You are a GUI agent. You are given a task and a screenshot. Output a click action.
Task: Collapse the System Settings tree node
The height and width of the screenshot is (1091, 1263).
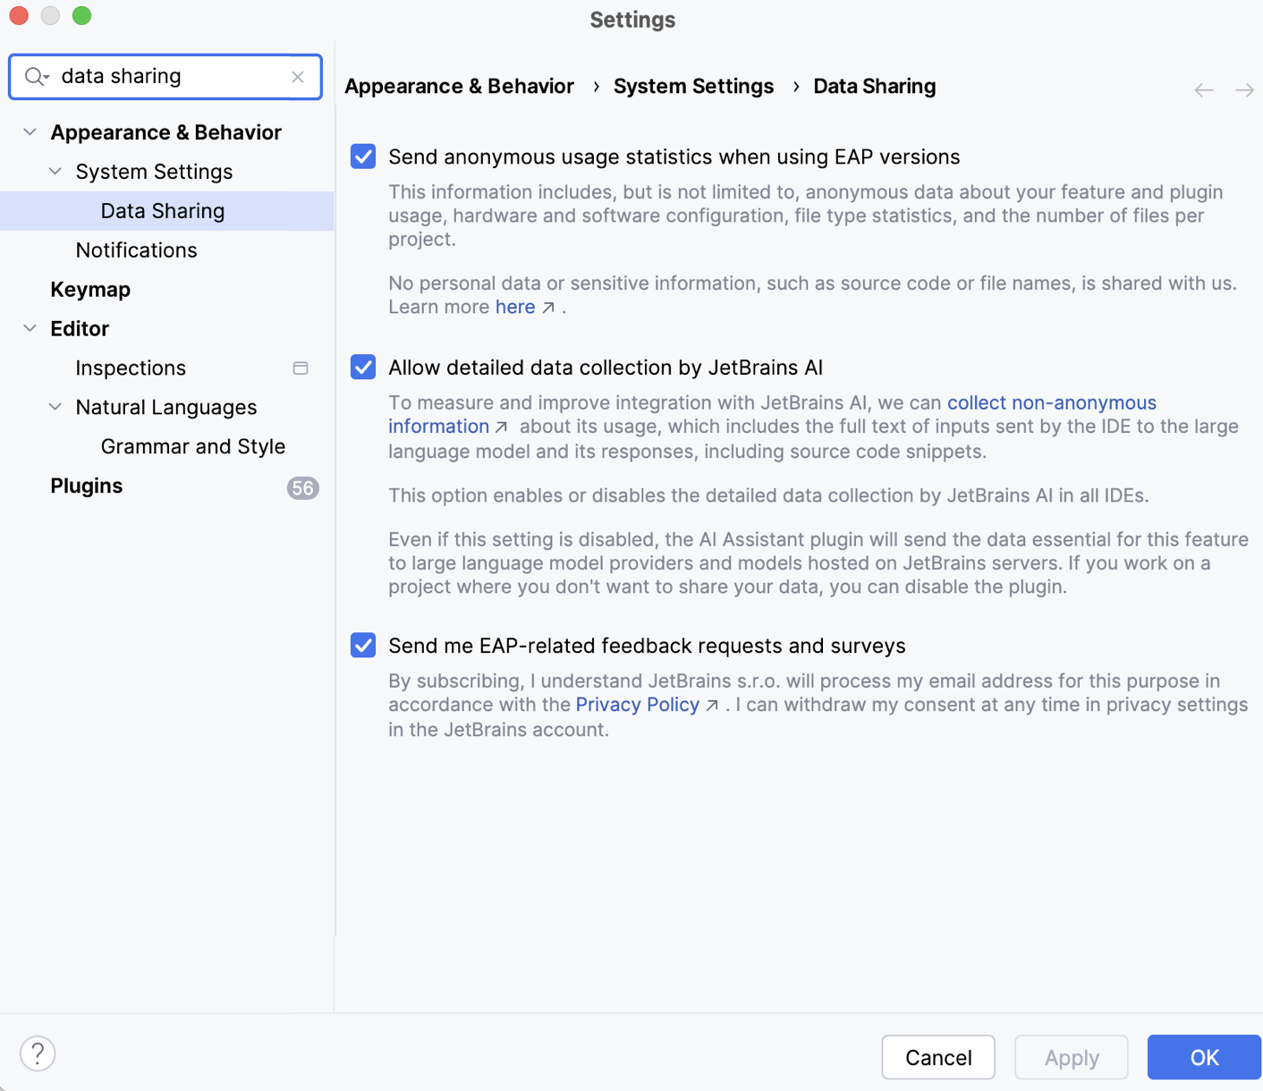pyautogui.click(x=55, y=171)
